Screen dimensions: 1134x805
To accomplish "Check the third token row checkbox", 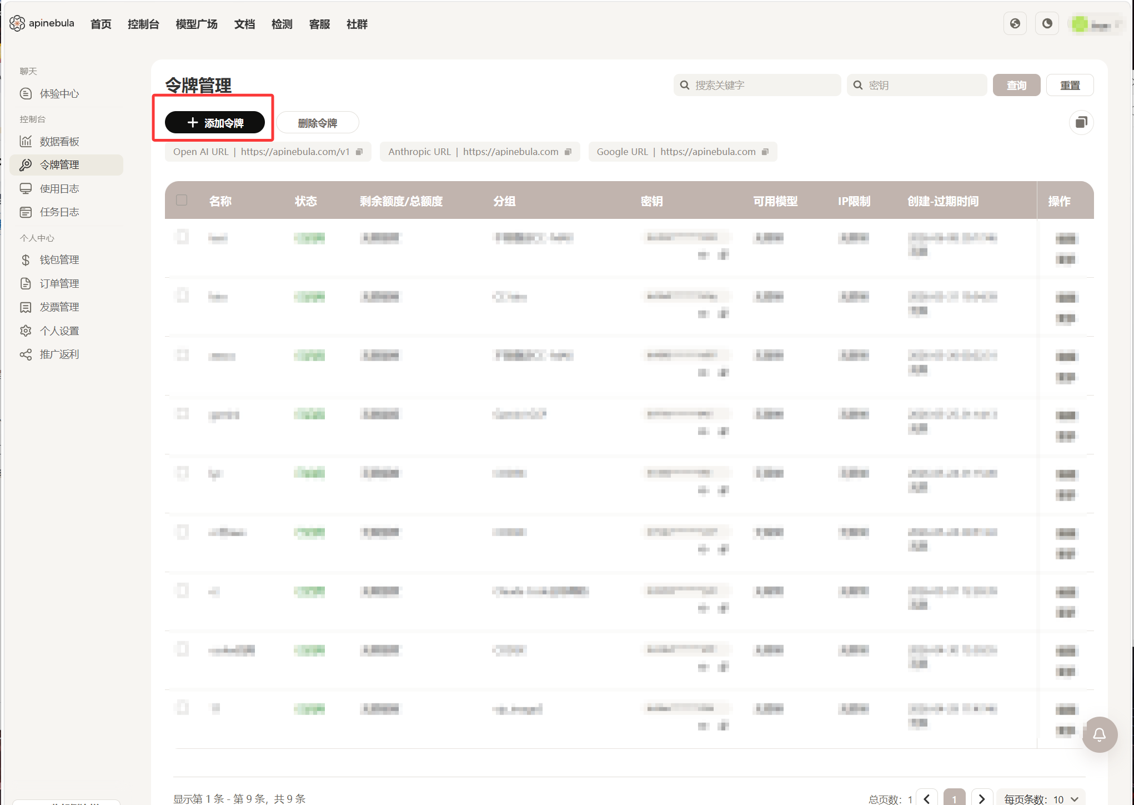I will [x=182, y=354].
